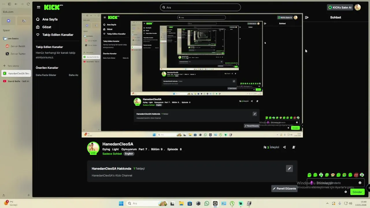The height and width of the screenshot is (208, 370).
Task: Open Zen browser three-dots menu
Action: click(3, 4)
